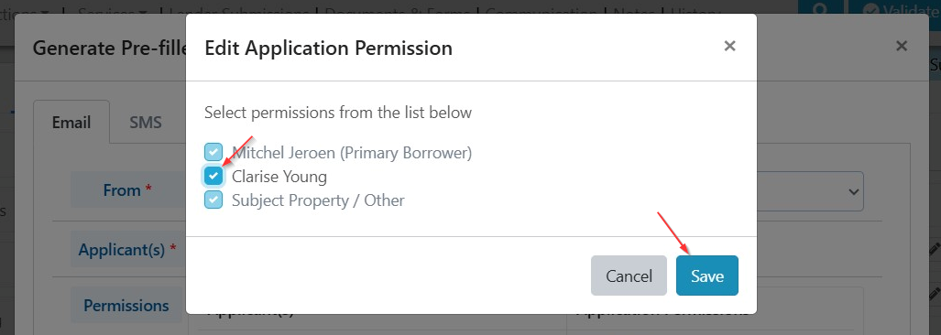This screenshot has height=335, width=941.
Task: Click the magnifier search icon
Action: 820,9
